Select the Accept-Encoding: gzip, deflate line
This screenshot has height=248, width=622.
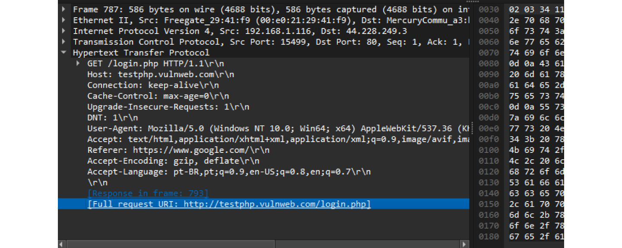pyautogui.click(x=173, y=161)
